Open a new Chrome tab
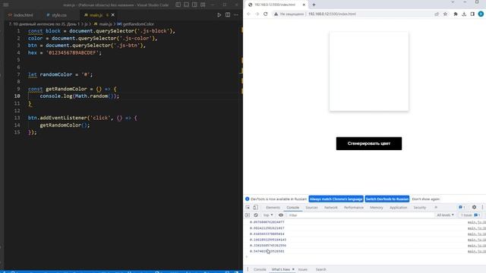Viewport: 486px width, 273px height. (314, 5)
